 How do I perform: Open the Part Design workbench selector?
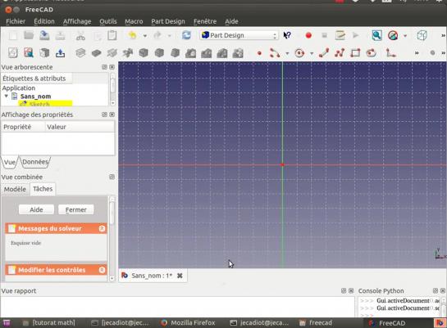tap(239, 35)
